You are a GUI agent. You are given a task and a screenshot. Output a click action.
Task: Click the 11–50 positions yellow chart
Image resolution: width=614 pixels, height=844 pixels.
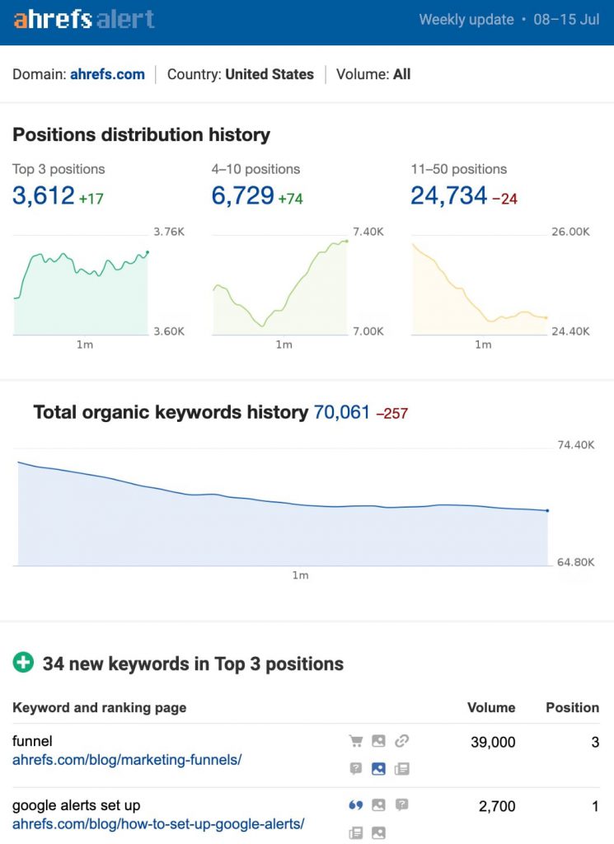click(x=479, y=285)
